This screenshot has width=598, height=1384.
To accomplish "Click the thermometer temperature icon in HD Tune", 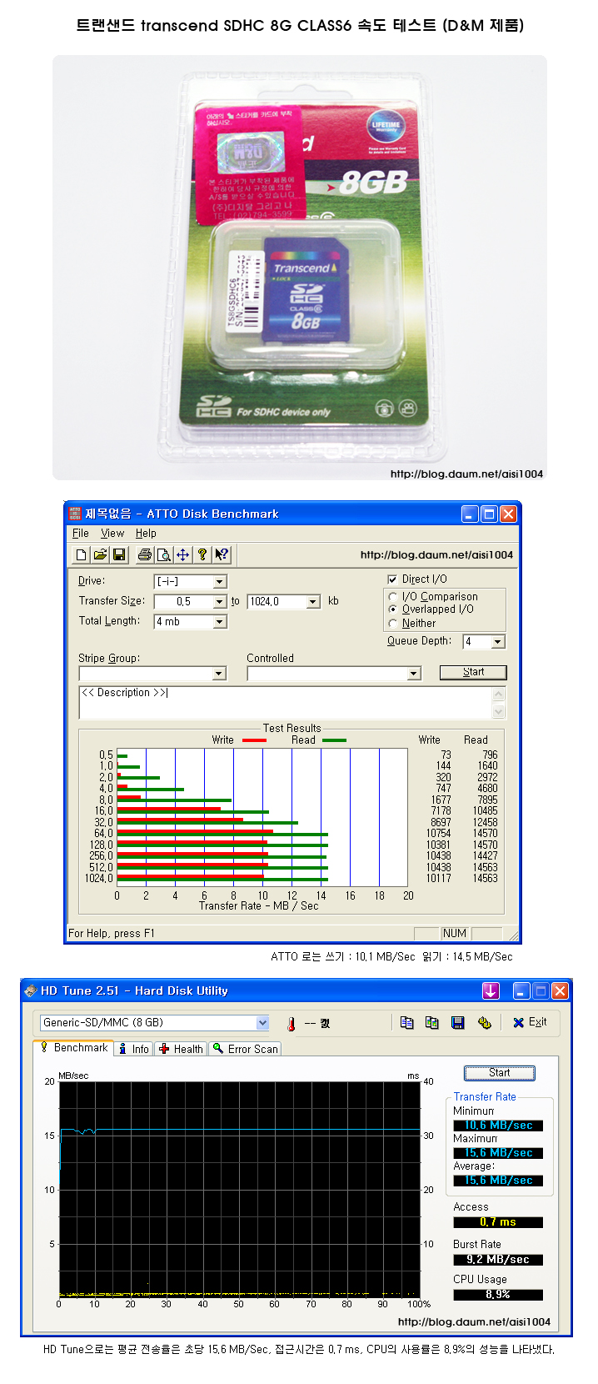I will [x=292, y=1023].
